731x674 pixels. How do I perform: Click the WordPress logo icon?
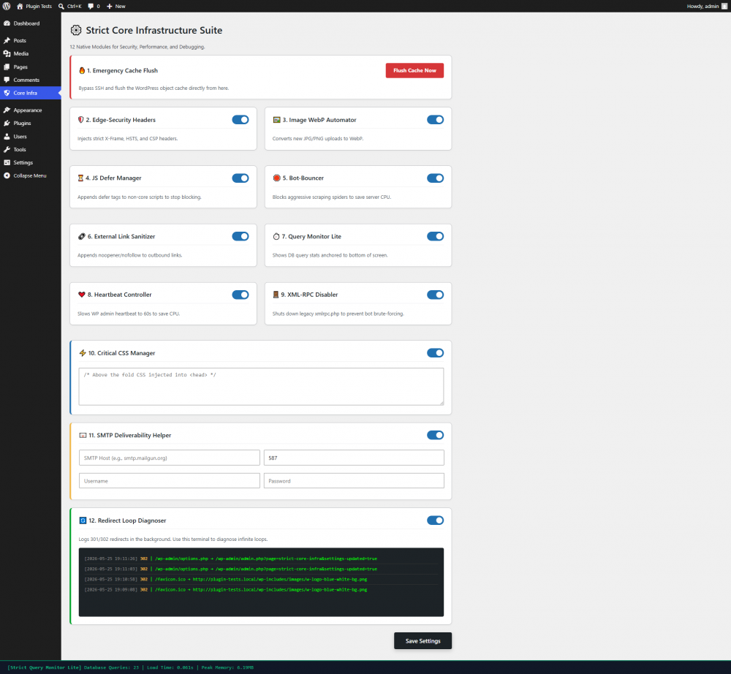(7, 6)
